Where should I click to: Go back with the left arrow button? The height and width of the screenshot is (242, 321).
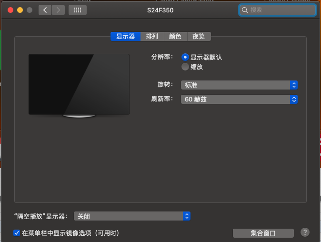45,10
